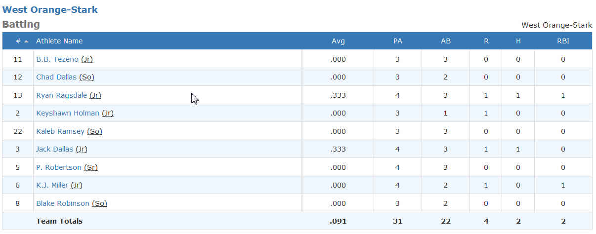596x234 pixels.
Task: Select jersey number 12 cell
Action: coord(18,77)
